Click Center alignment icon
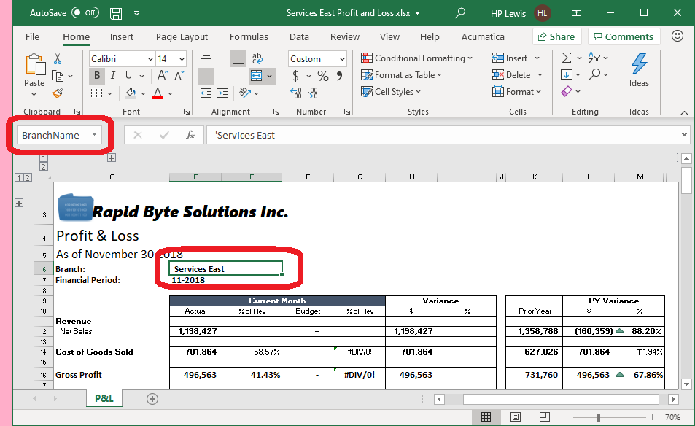 (222, 76)
